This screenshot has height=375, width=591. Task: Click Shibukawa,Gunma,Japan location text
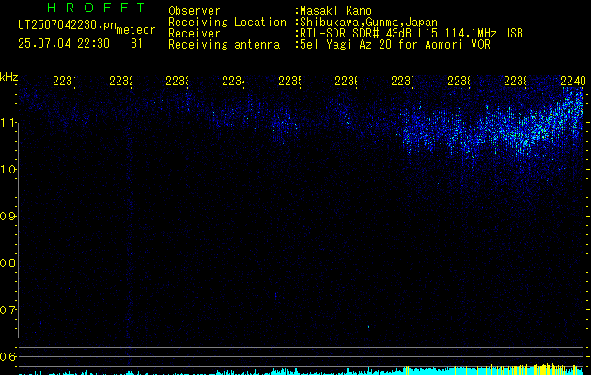[368, 22]
